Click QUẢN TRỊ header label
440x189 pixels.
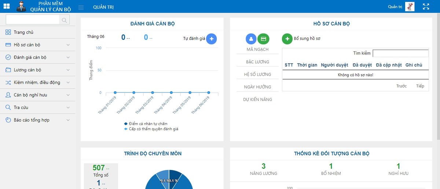103,7
